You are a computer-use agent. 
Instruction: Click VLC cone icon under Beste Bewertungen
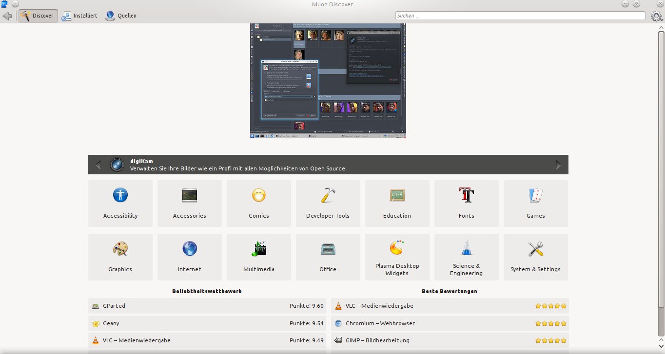click(x=338, y=306)
